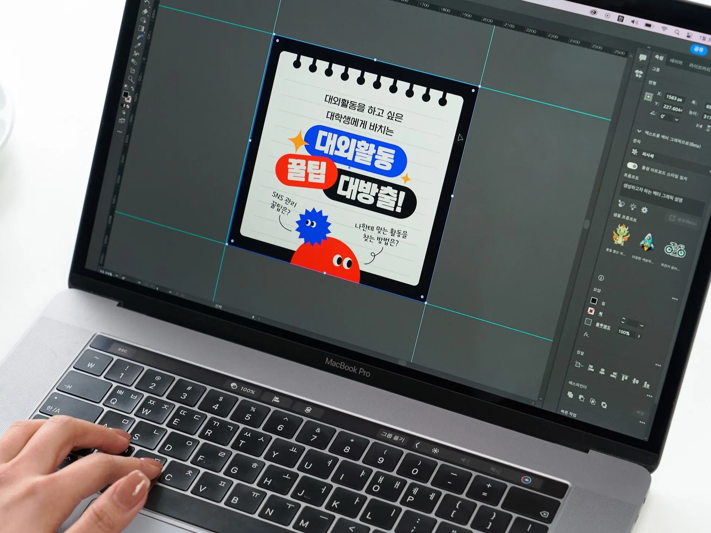The width and height of the screenshot is (711, 533).
Task: Open the rotation angle dropdown arrow
Action: coord(677,119)
